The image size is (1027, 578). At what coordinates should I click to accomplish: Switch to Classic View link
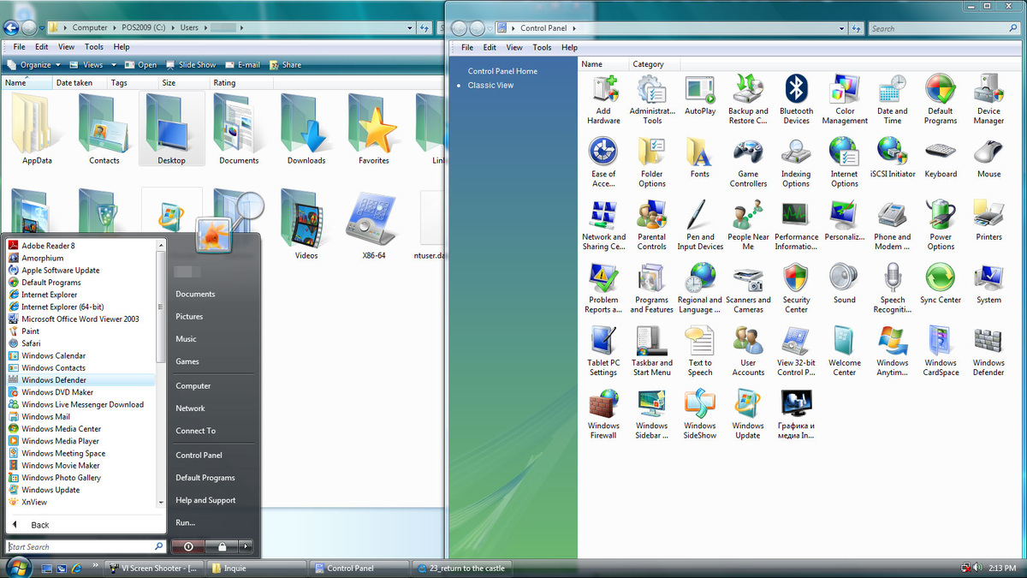click(490, 86)
